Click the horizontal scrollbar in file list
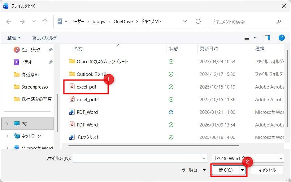 [x=154, y=146]
